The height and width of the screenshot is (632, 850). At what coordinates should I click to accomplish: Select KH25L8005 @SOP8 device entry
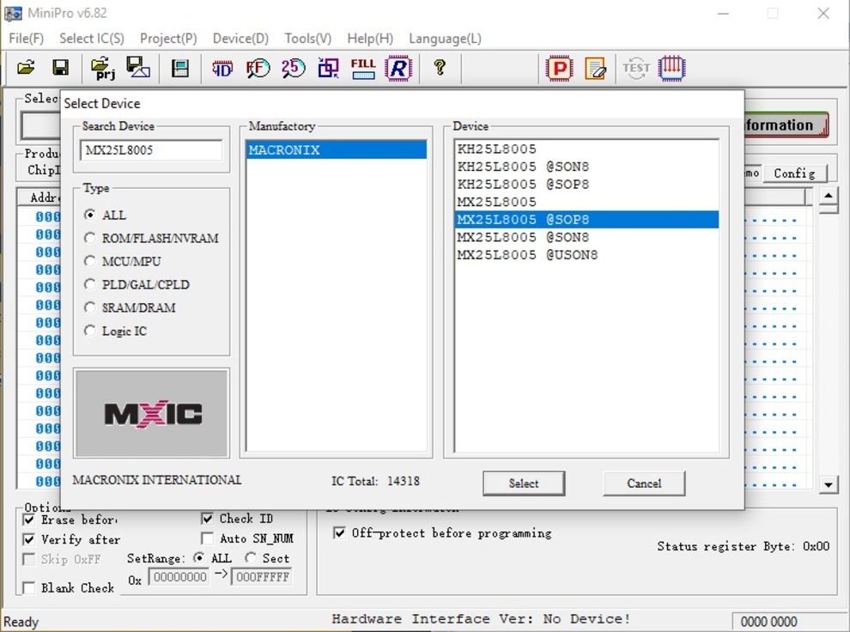pos(586,185)
